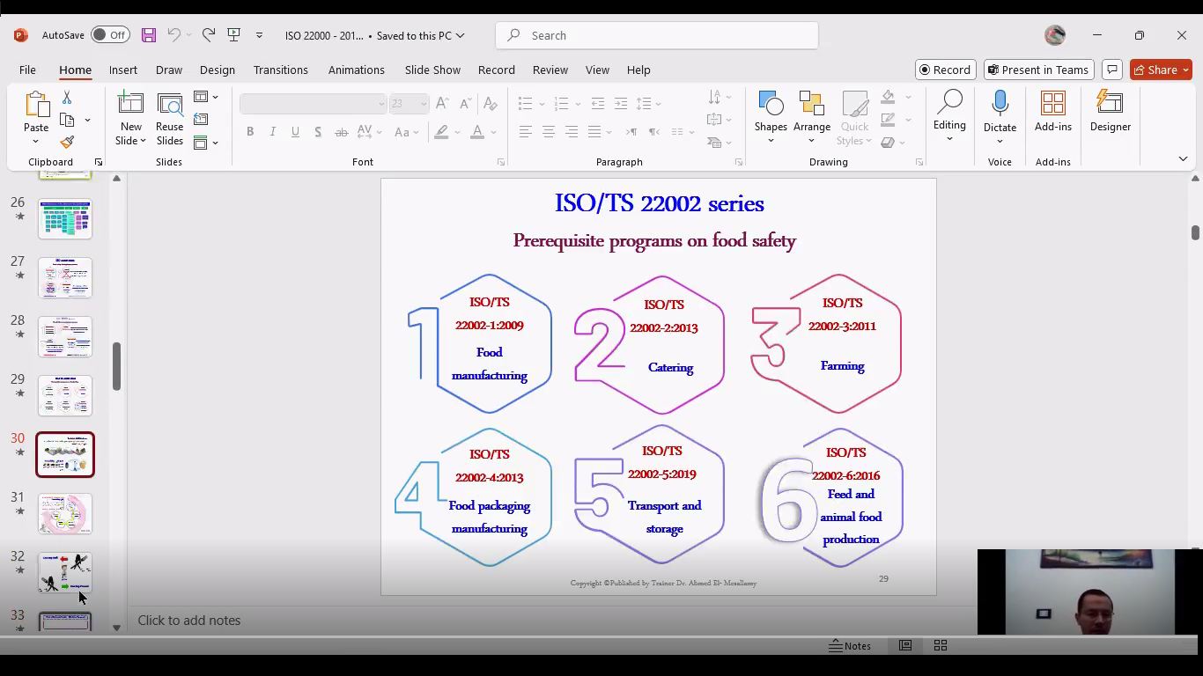The image size is (1203, 676).
Task: Open Customize Quick Access Toolbar dropdown
Action: tap(259, 35)
